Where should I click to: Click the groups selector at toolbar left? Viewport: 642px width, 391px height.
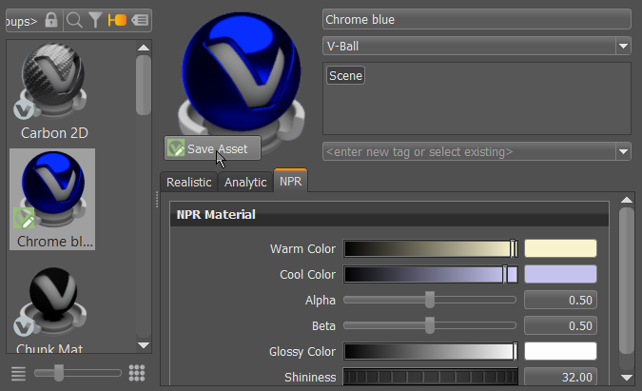pyautogui.click(x=22, y=21)
